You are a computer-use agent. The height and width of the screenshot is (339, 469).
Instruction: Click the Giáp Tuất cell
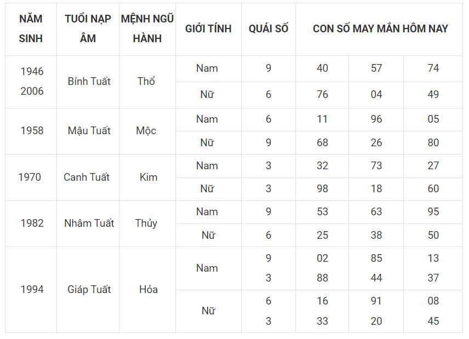[x=89, y=290]
